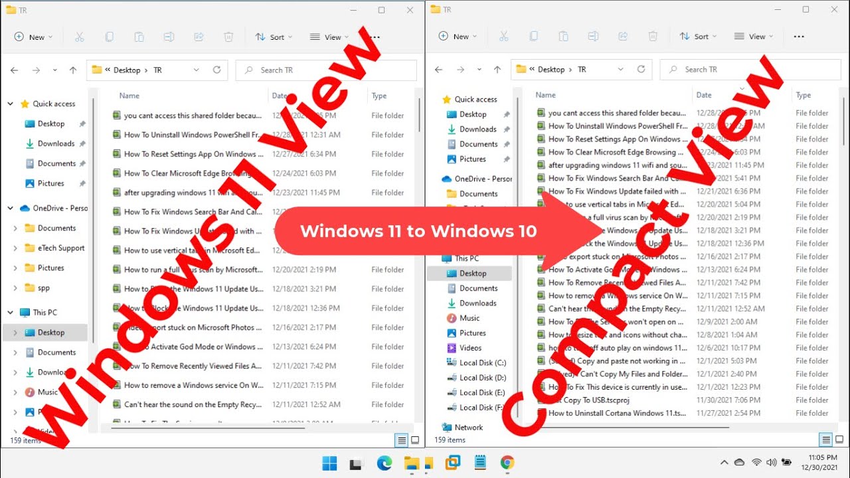Launch Microsoft Edge from the taskbar
Viewport: 850px width, 478px height.
click(x=384, y=463)
